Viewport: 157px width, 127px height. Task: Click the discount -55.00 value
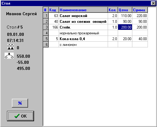[x=23, y=62]
